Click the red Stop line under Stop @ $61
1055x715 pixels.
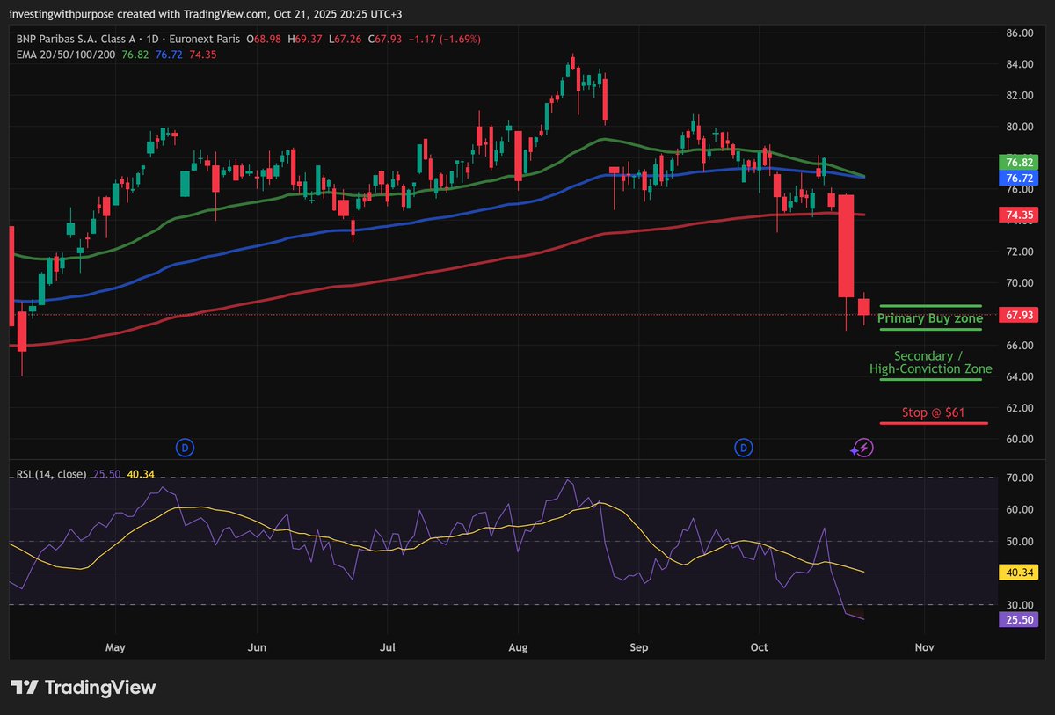coord(934,423)
